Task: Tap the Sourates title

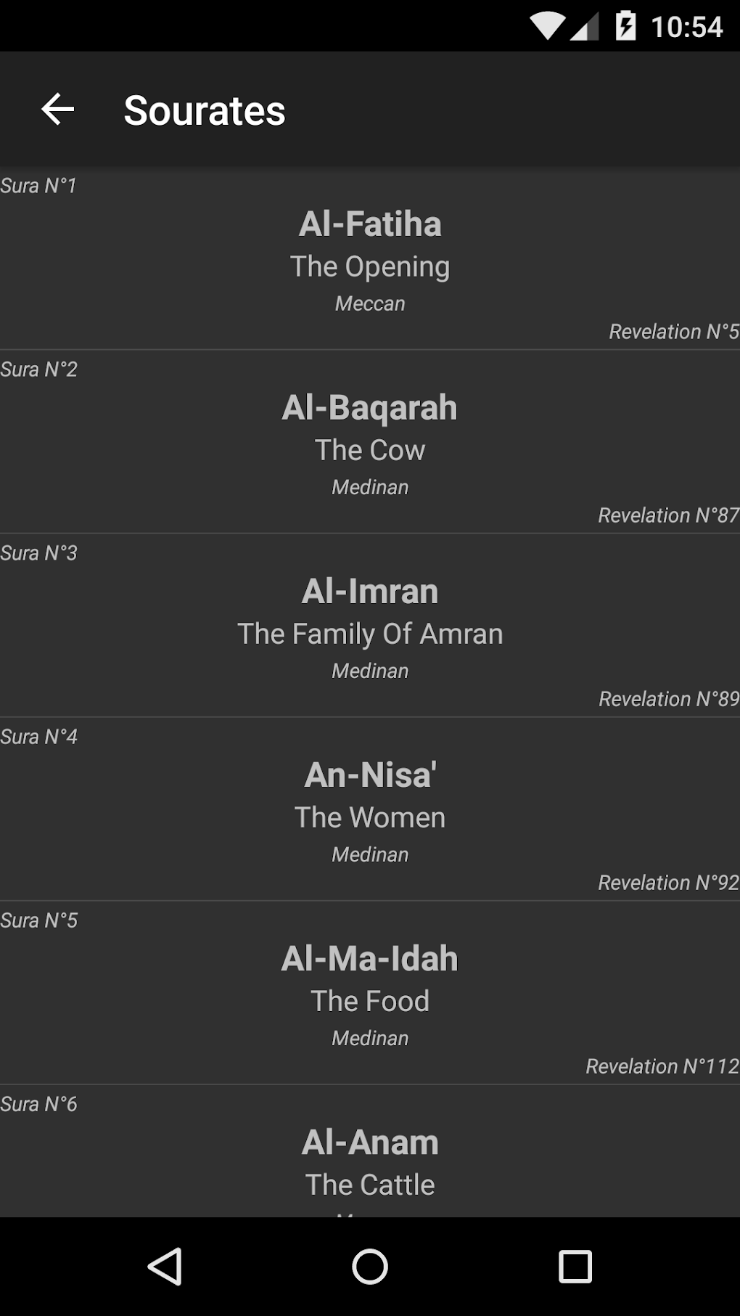Action: (205, 110)
